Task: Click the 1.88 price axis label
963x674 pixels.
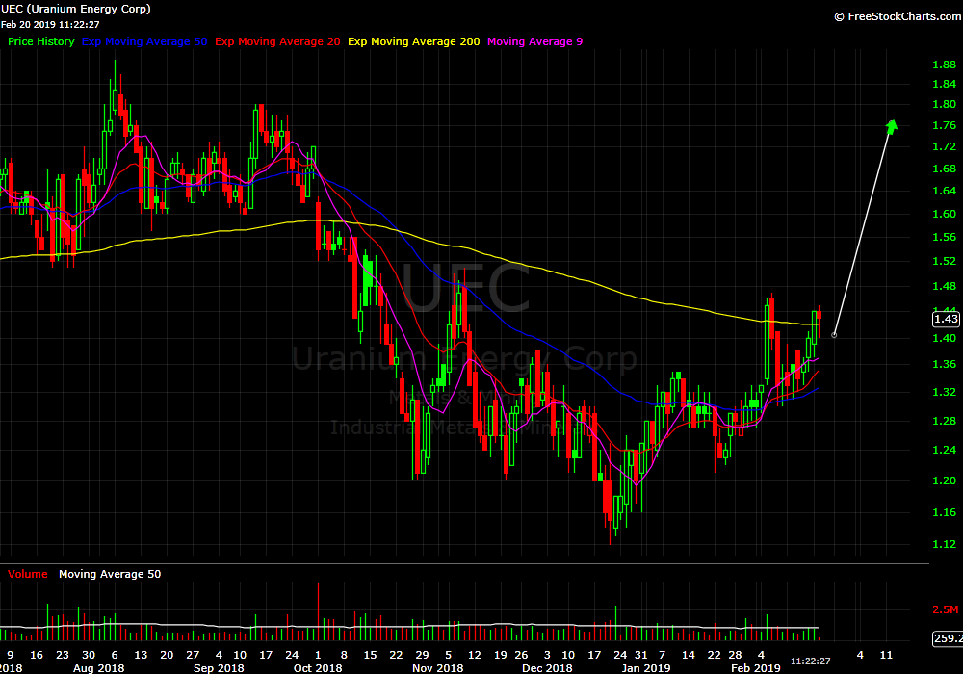Action: pyautogui.click(x=944, y=65)
